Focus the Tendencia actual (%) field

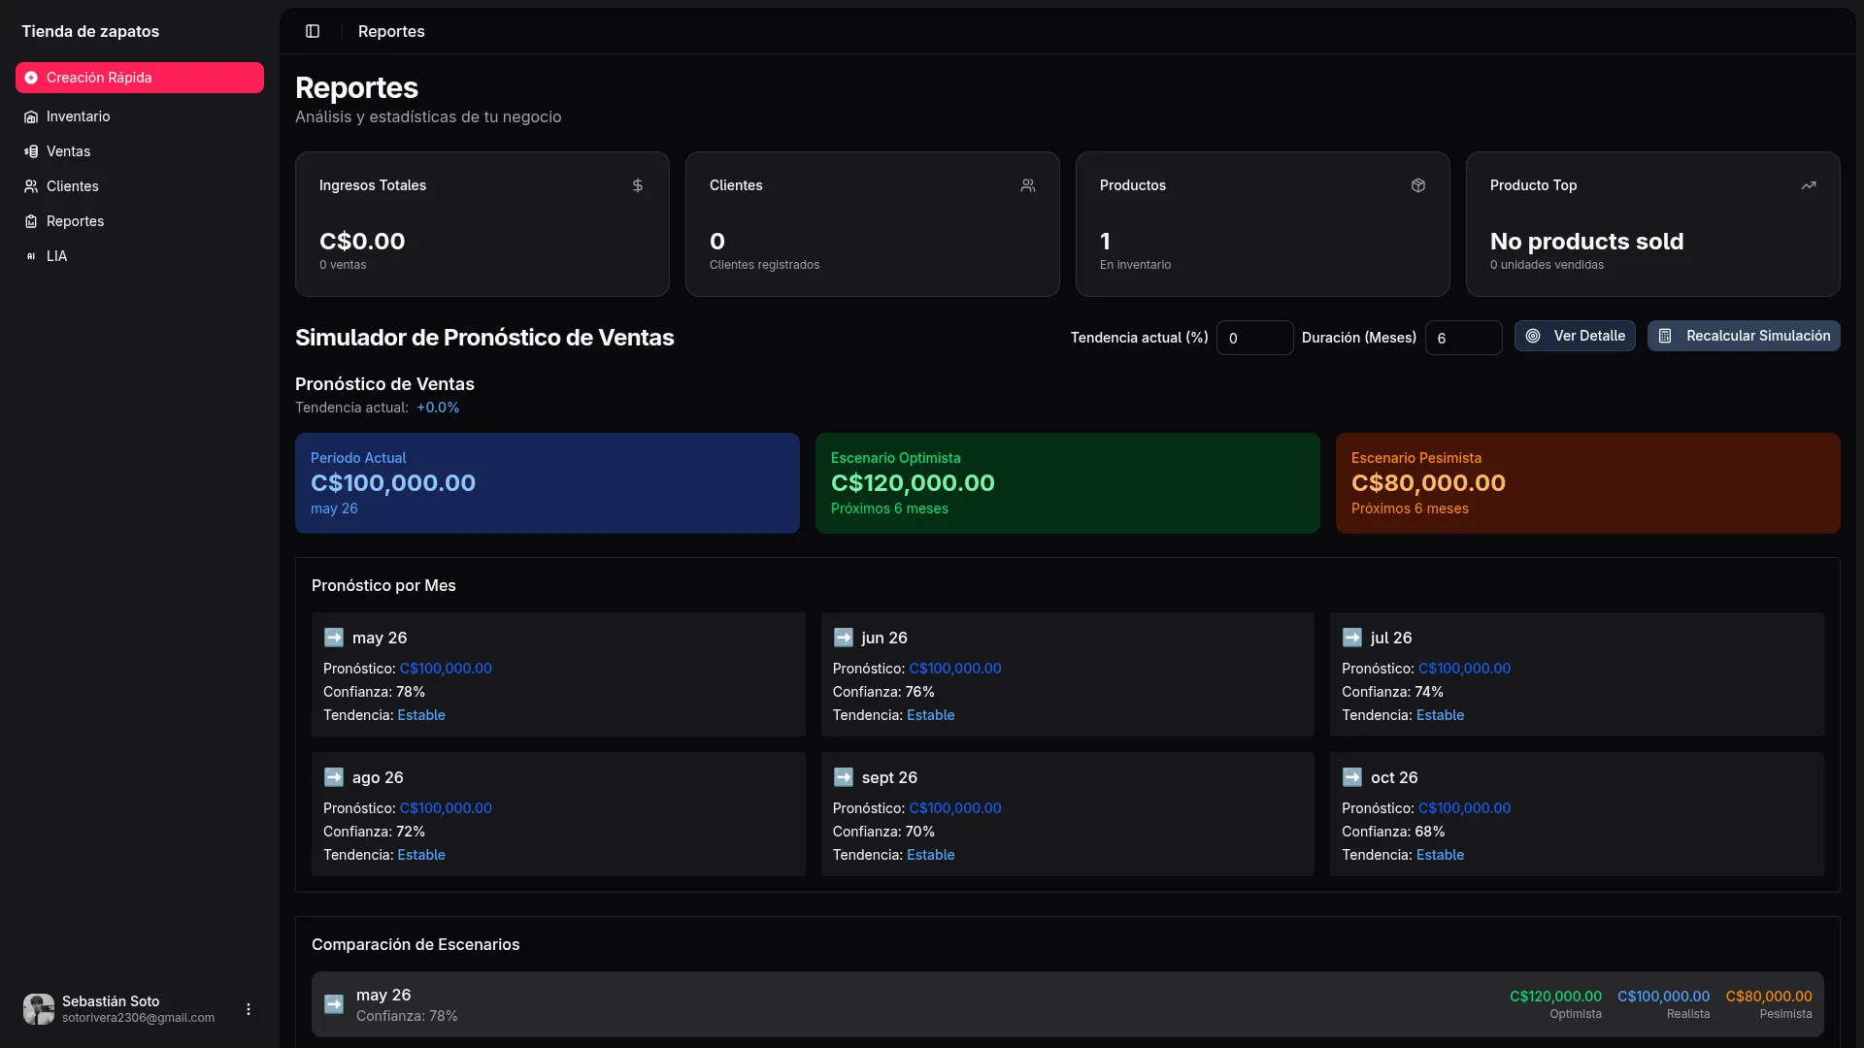1254,338
